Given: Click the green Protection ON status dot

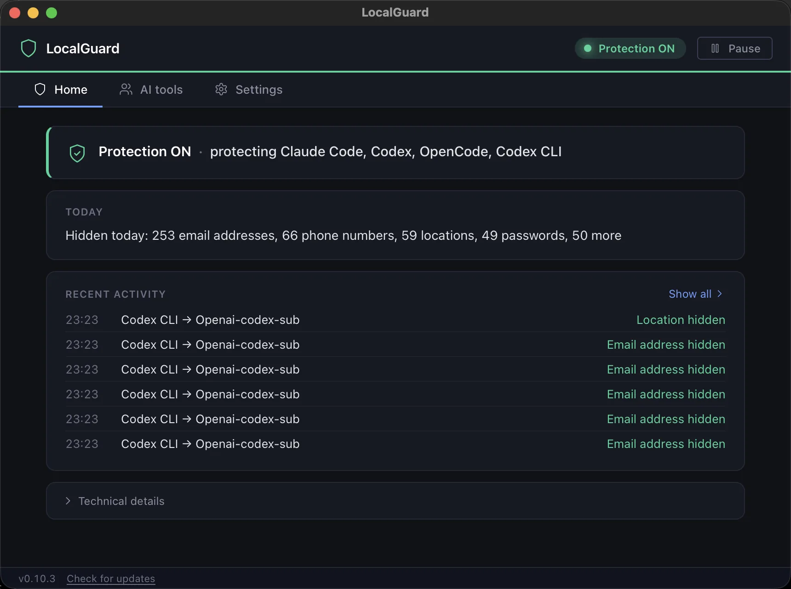Looking at the screenshot, I should click(x=587, y=48).
